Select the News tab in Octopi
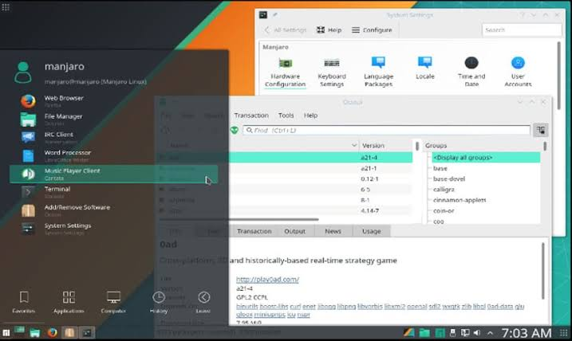Image resolution: width=572 pixels, height=341 pixels. (333, 231)
